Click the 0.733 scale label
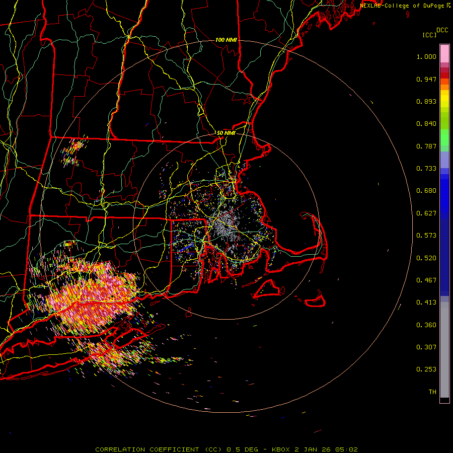 point(426,169)
